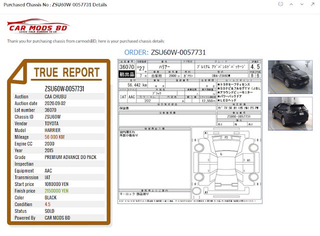Go to next message with down chevron
320x236 pixels.
point(302,4)
